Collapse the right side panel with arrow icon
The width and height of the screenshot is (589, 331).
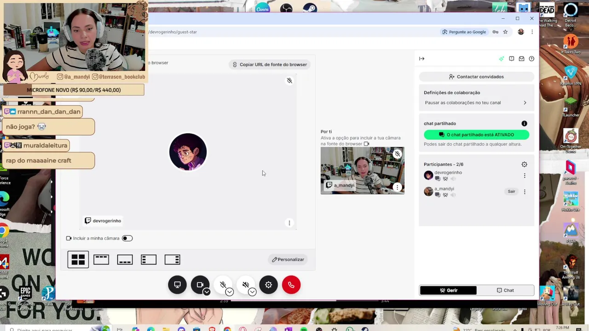(422, 58)
